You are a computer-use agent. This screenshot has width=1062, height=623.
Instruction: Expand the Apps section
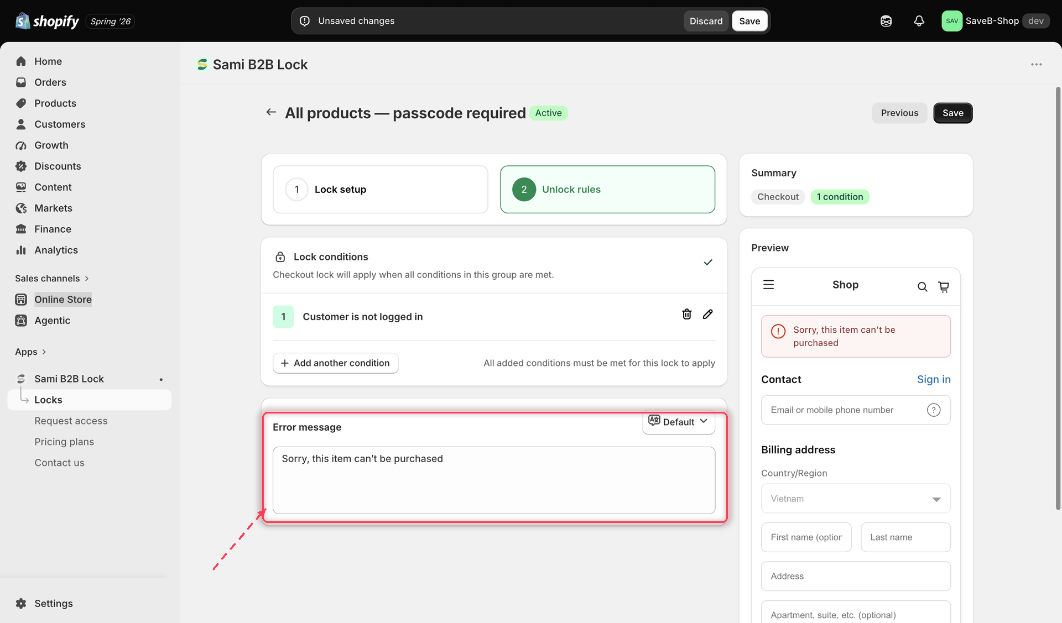tap(30, 352)
